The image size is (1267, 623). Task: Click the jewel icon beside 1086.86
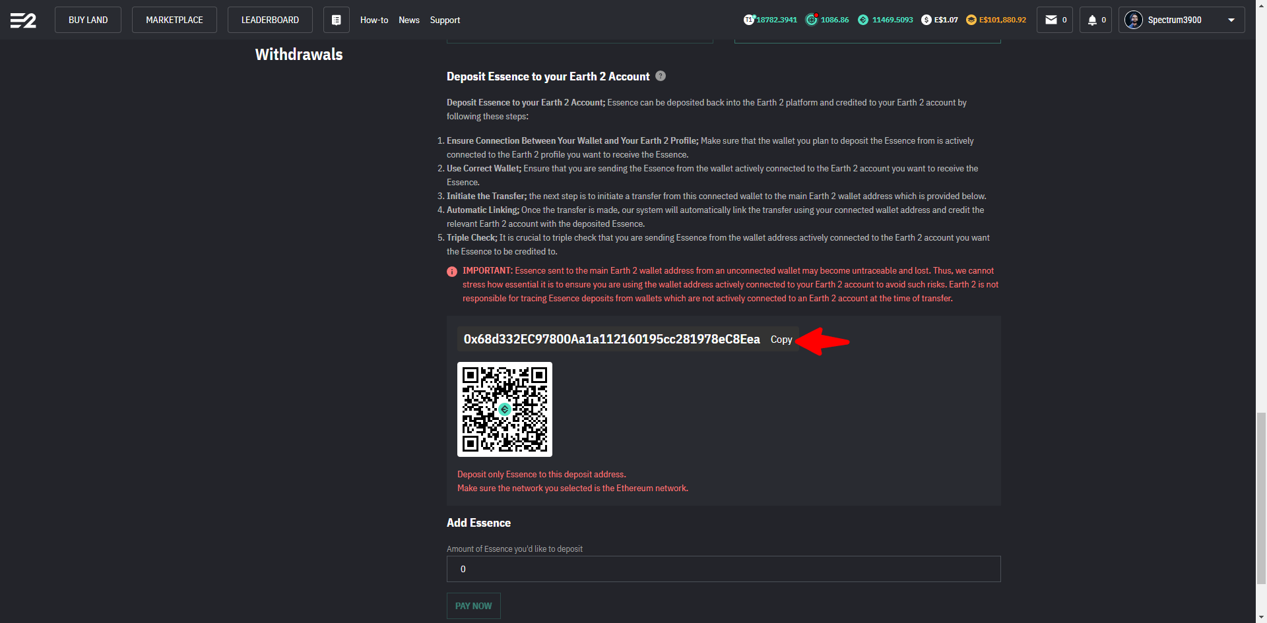click(x=812, y=20)
